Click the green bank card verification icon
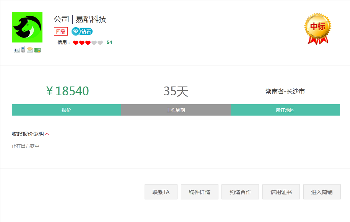 pos(37,50)
